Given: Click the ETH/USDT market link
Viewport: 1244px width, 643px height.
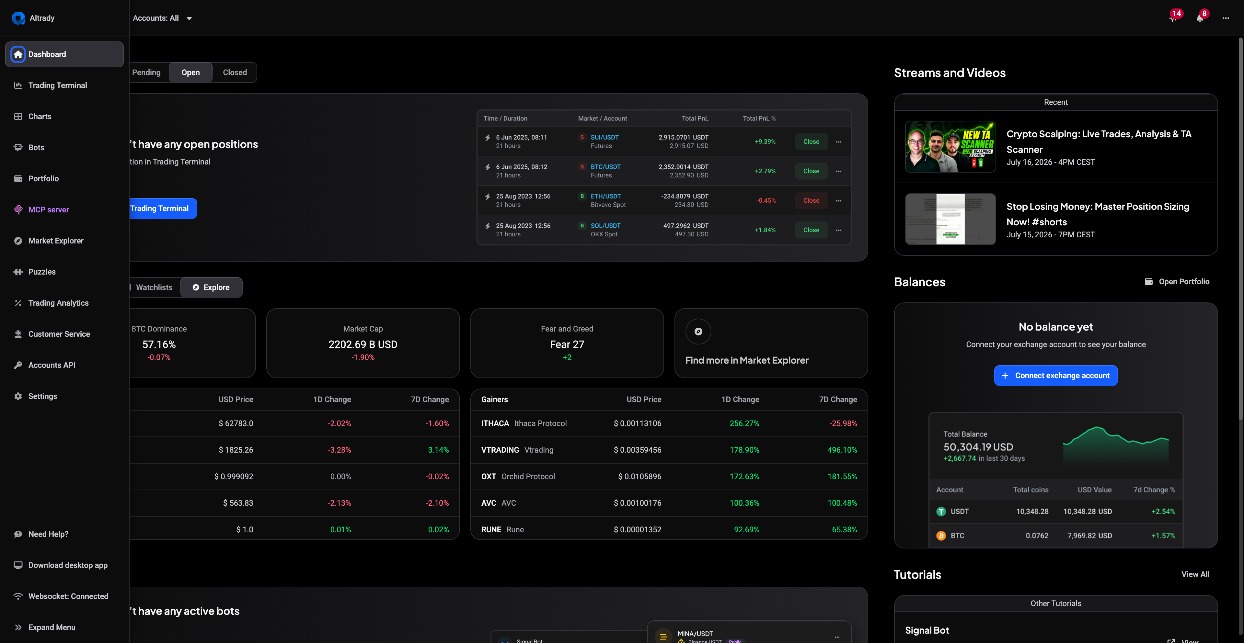Looking at the screenshot, I should (x=605, y=197).
